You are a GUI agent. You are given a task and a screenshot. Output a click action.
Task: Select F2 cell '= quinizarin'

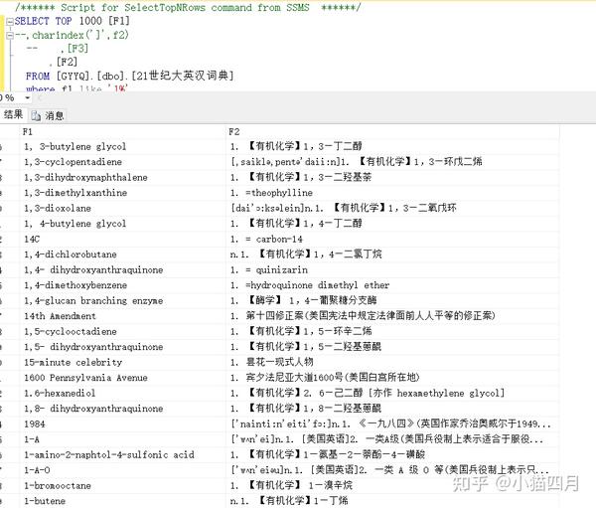(x=392, y=269)
